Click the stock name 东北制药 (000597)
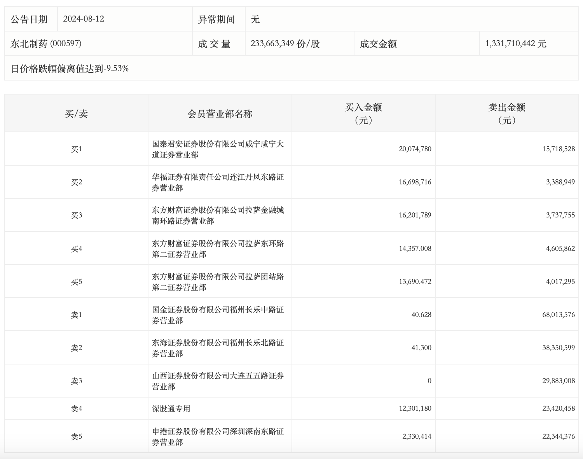 click(46, 44)
